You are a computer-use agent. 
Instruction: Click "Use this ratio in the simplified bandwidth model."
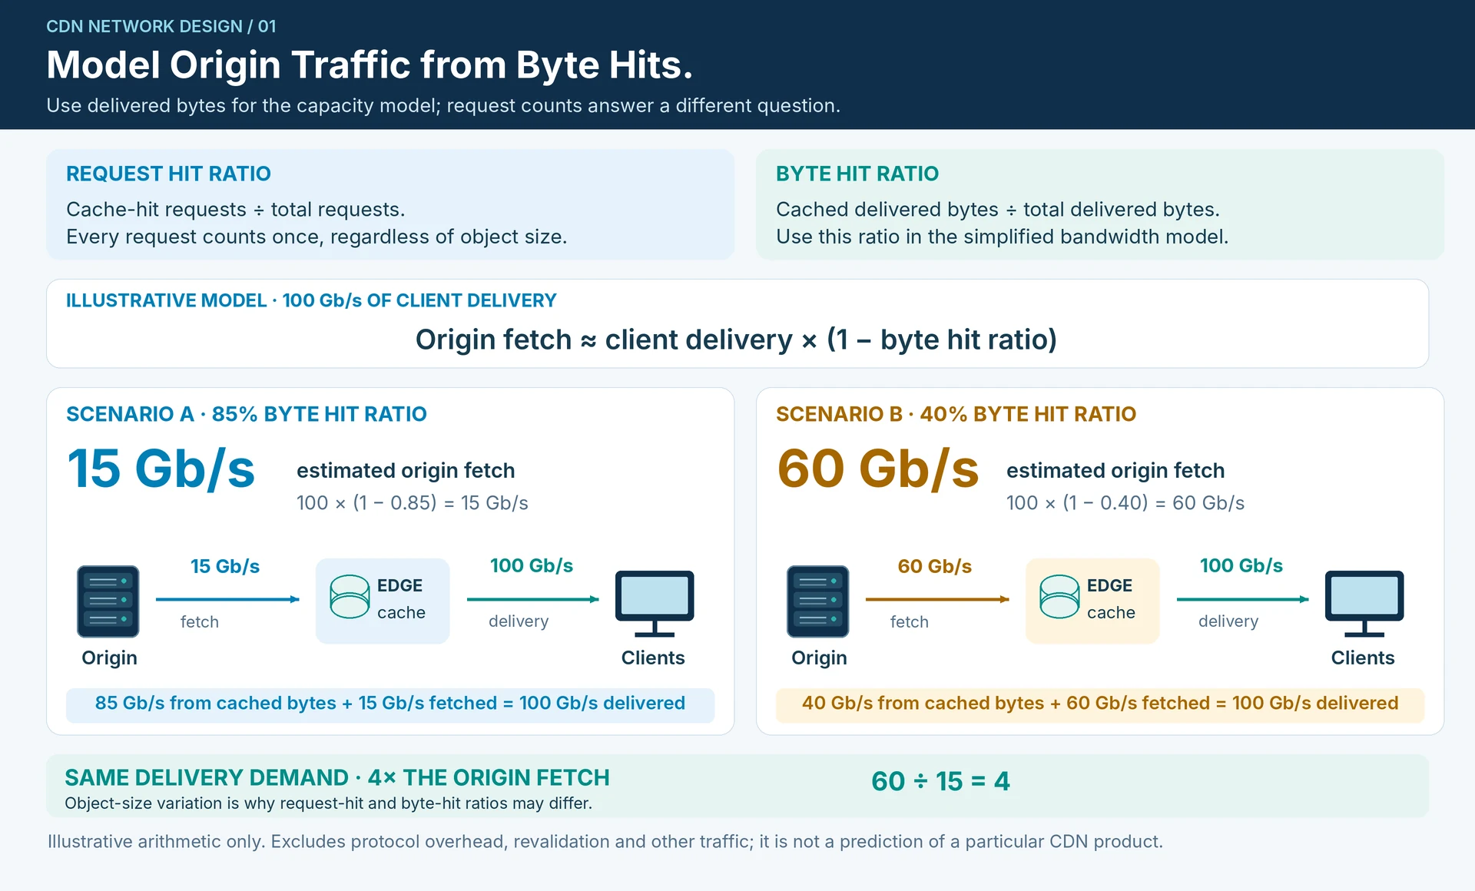click(x=1003, y=237)
